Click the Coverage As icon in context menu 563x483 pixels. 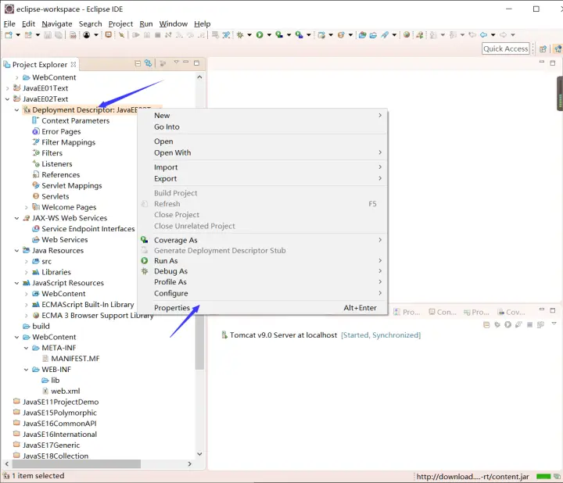pos(145,240)
